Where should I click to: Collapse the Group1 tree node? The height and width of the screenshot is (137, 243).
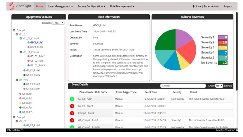[x=14, y=30]
